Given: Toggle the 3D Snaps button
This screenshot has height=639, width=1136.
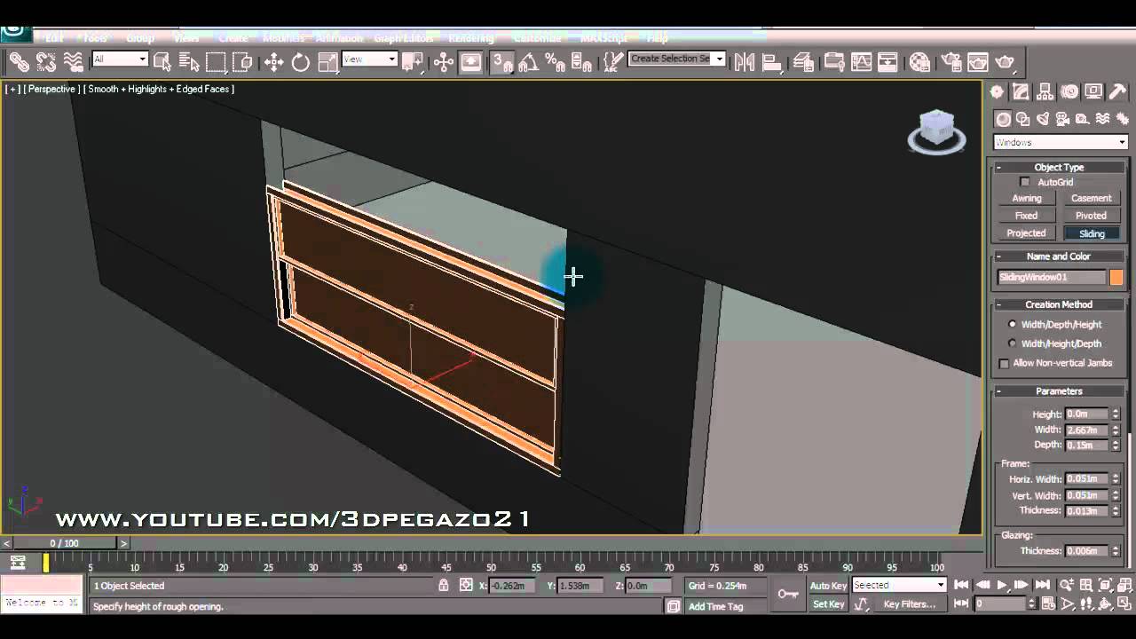Looking at the screenshot, I should (x=502, y=61).
